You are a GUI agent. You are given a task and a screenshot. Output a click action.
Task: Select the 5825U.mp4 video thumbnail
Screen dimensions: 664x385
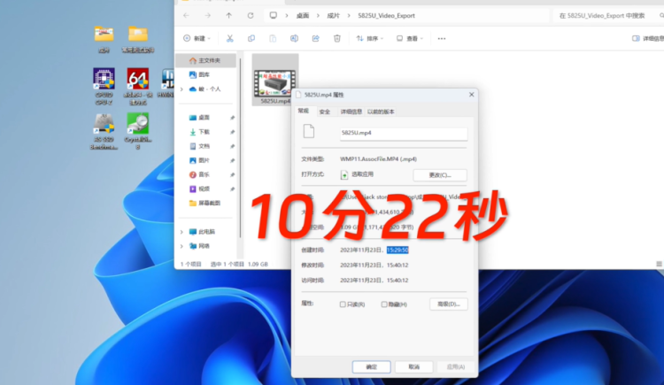pos(274,80)
